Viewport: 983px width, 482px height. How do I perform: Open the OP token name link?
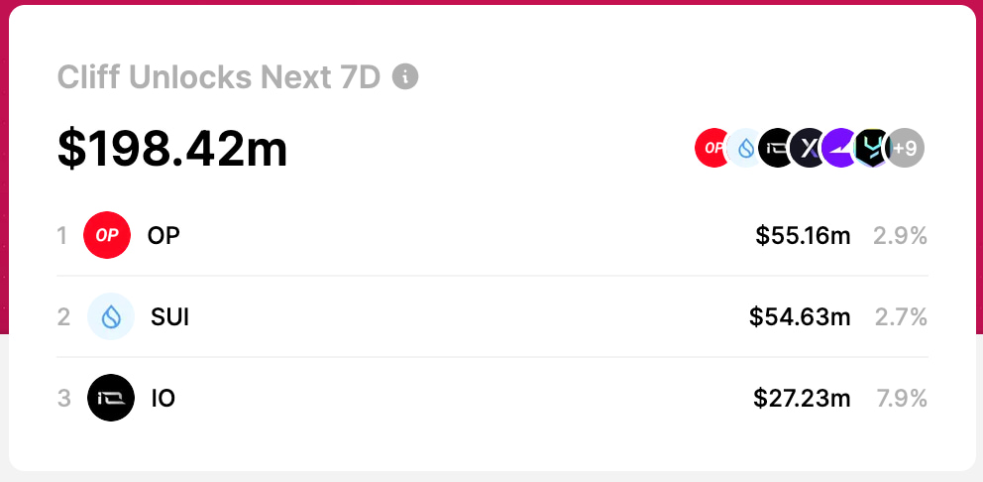click(x=164, y=236)
